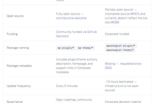Screen dimensions: 154x103
Task: Click the "Update frequency" row label
Action: click(19, 86)
